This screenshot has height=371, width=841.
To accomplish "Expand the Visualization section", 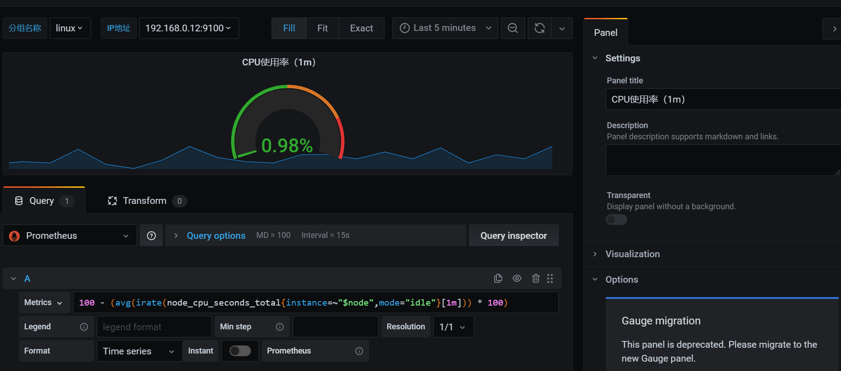I will click(x=595, y=254).
